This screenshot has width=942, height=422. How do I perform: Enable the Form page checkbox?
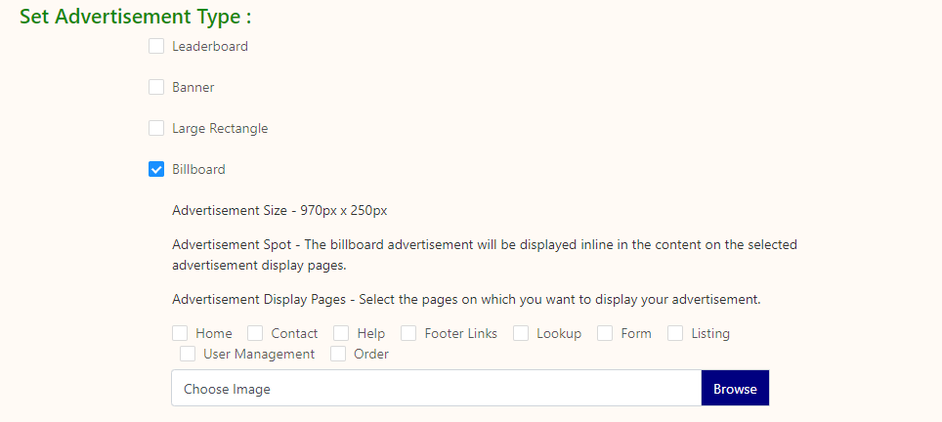coord(605,333)
